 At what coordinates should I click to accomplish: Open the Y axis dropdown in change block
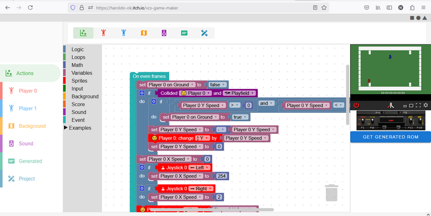(x=202, y=138)
